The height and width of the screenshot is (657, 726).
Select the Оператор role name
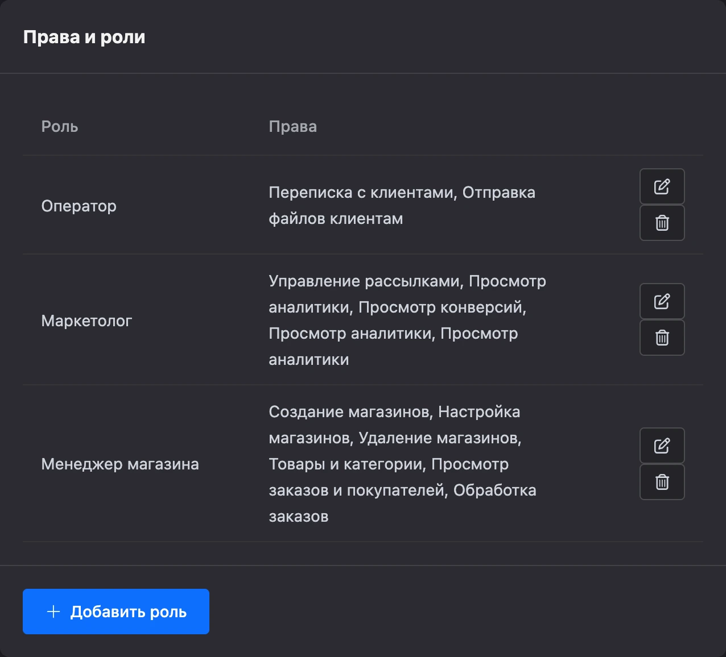(x=79, y=206)
